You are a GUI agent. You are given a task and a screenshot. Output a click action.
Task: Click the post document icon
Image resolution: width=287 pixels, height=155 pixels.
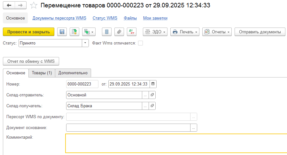tap(74, 32)
